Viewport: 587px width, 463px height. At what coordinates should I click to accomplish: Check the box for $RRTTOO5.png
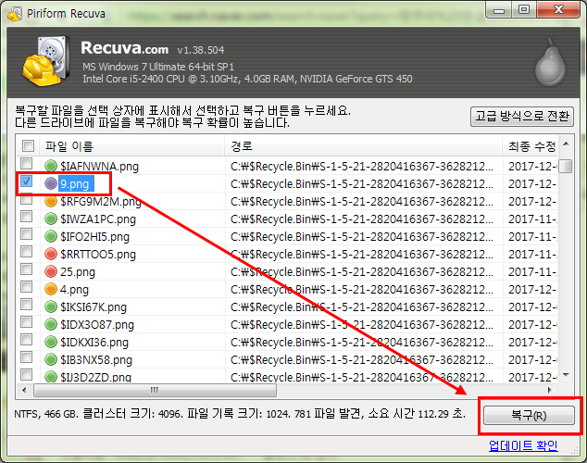26,252
